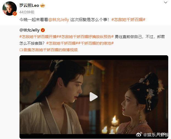This screenshot has width=171, height=139.
Task: Click the @娱乐八卦报 watermark text
Action: point(156,135)
